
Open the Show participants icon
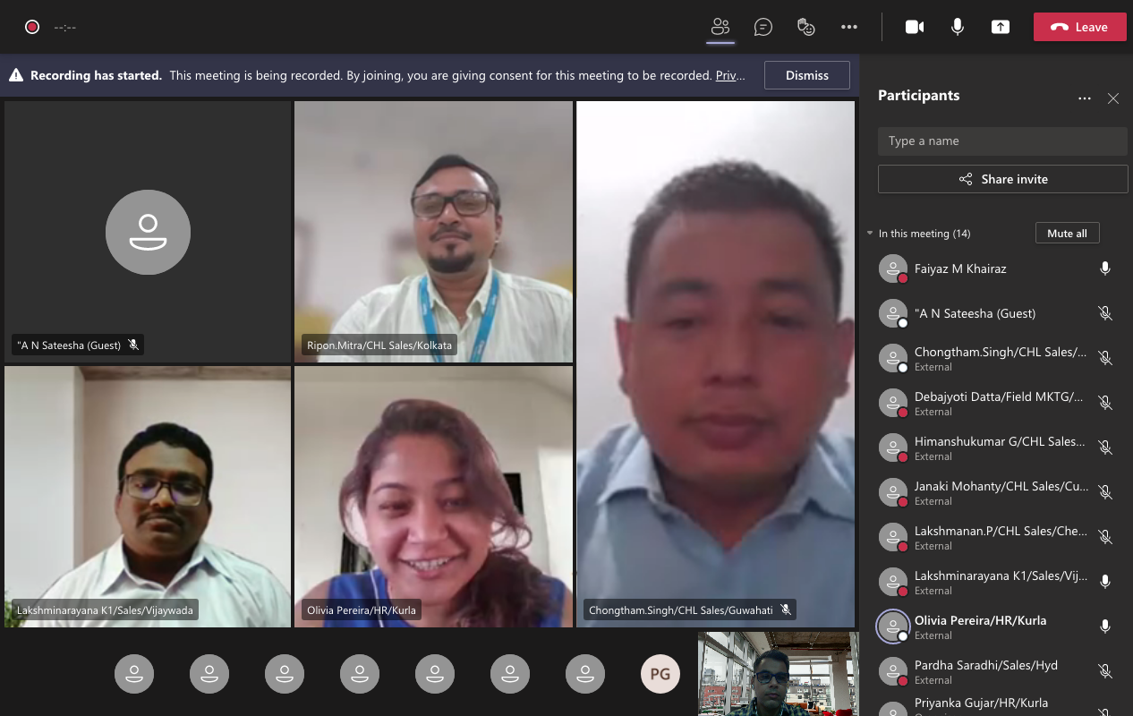point(720,27)
